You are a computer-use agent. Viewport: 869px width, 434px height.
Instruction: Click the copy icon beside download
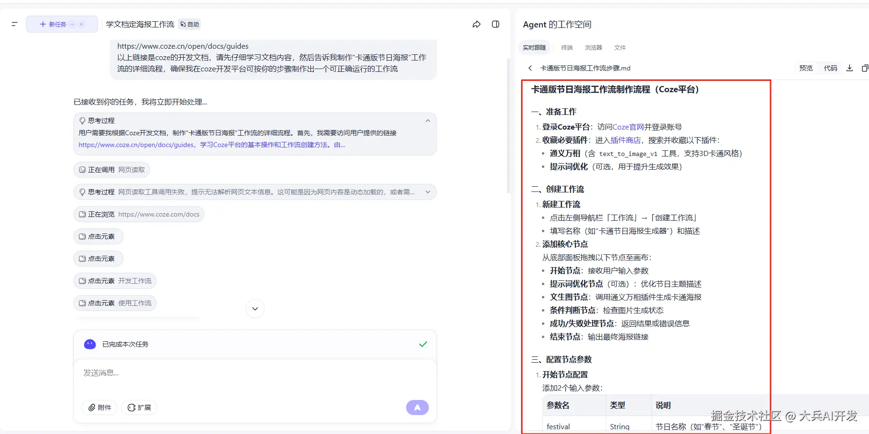pyautogui.click(x=865, y=68)
